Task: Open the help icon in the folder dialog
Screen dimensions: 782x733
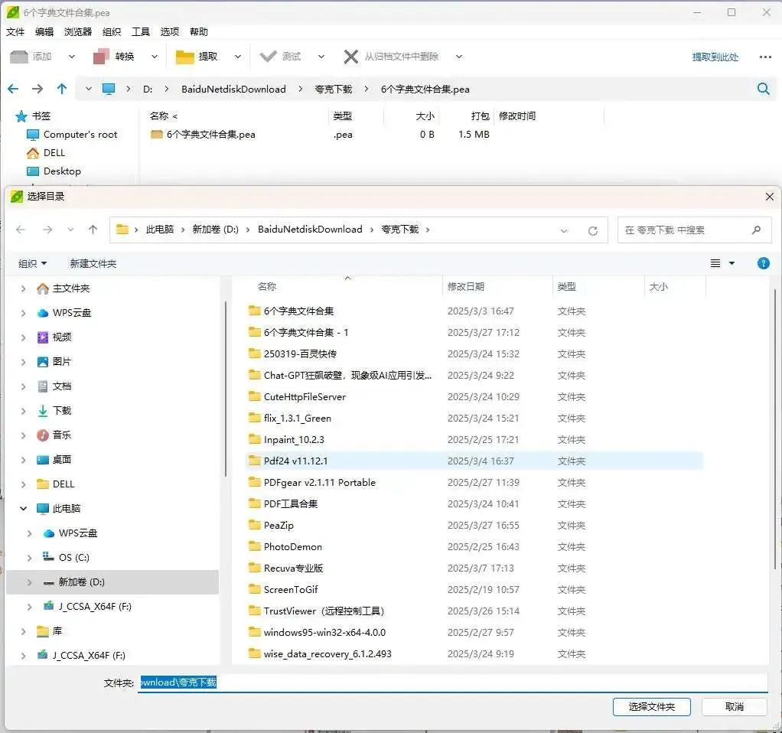Action: click(x=763, y=263)
